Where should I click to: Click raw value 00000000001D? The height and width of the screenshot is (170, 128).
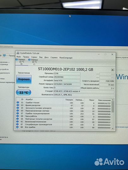coord(104,109)
